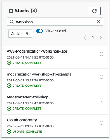The width and height of the screenshot is (110, 139).
Task: Click the refresh stacks icon button
Action: pyautogui.click(x=94, y=11)
